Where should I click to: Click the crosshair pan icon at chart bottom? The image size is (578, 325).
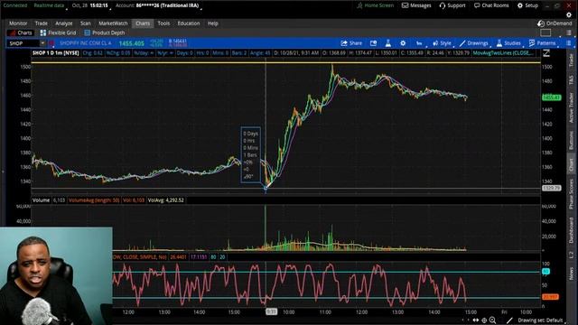[484, 320]
